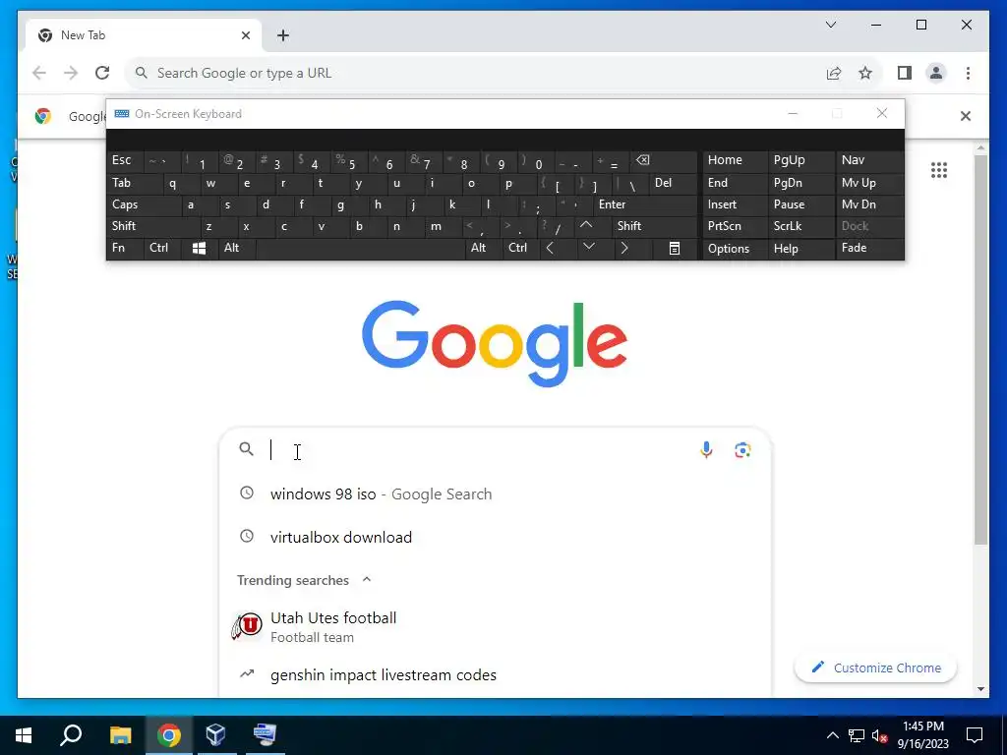Dismiss the Google banner with its X
This screenshot has width=1007, height=755.
[966, 116]
